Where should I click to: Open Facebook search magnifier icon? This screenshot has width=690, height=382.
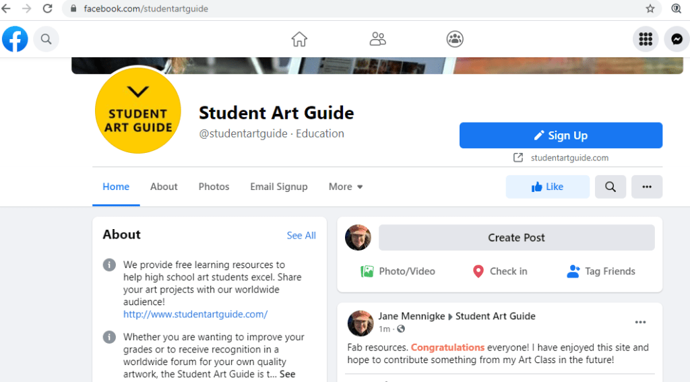(x=46, y=39)
